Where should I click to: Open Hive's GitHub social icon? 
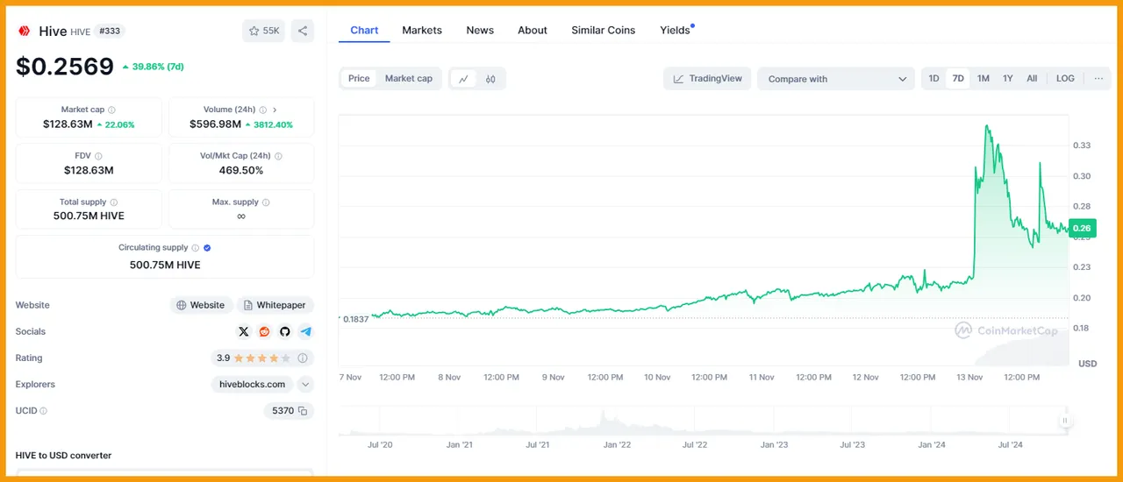click(285, 331)
